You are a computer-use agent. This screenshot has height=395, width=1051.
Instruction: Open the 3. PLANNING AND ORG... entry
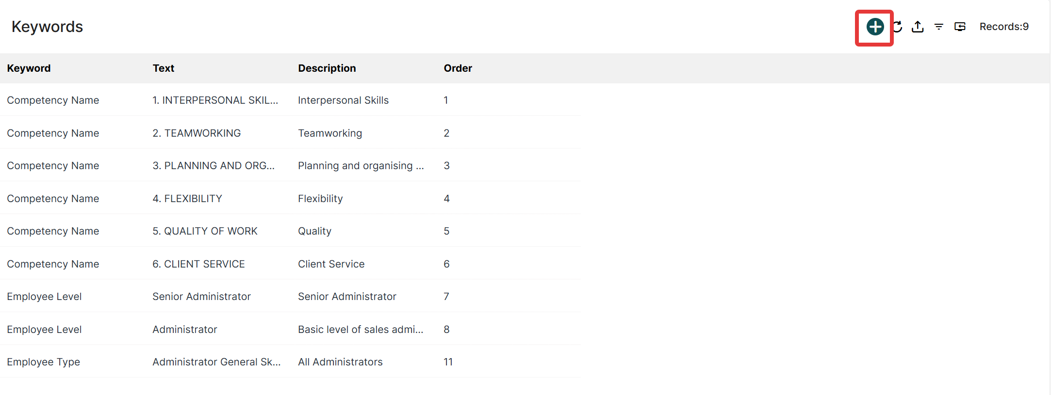click(213, 166)
